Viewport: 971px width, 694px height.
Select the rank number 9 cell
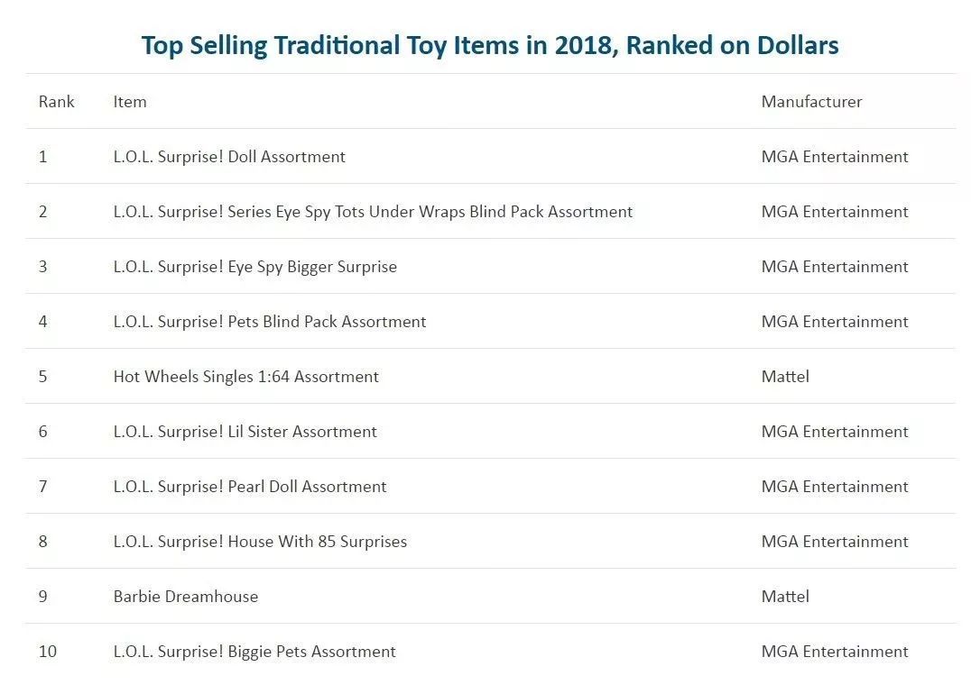click(x=43, y=597)
